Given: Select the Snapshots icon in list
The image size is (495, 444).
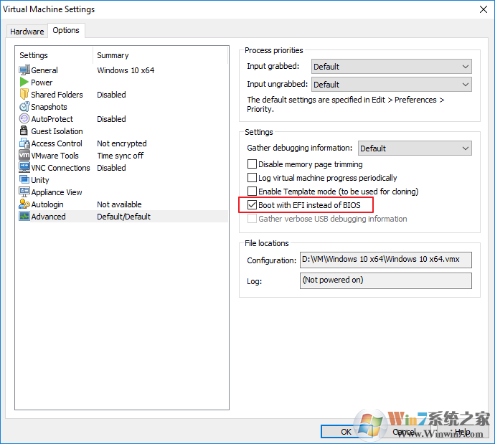Looking at the screenshot, I should click(x=24, y=107).
